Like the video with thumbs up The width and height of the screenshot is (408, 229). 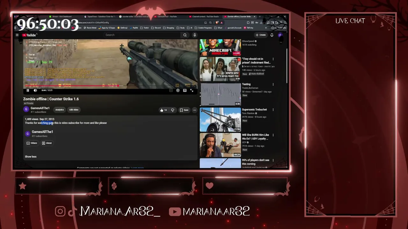164,110
